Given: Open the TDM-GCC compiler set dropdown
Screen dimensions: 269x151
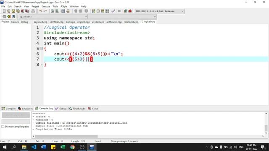Looking at the screenshot, I should [160, 11].
